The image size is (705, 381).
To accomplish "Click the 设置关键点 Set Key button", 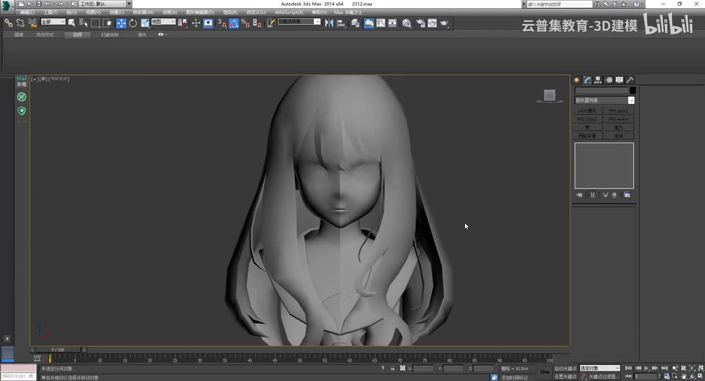I will [x=565, y=377].
